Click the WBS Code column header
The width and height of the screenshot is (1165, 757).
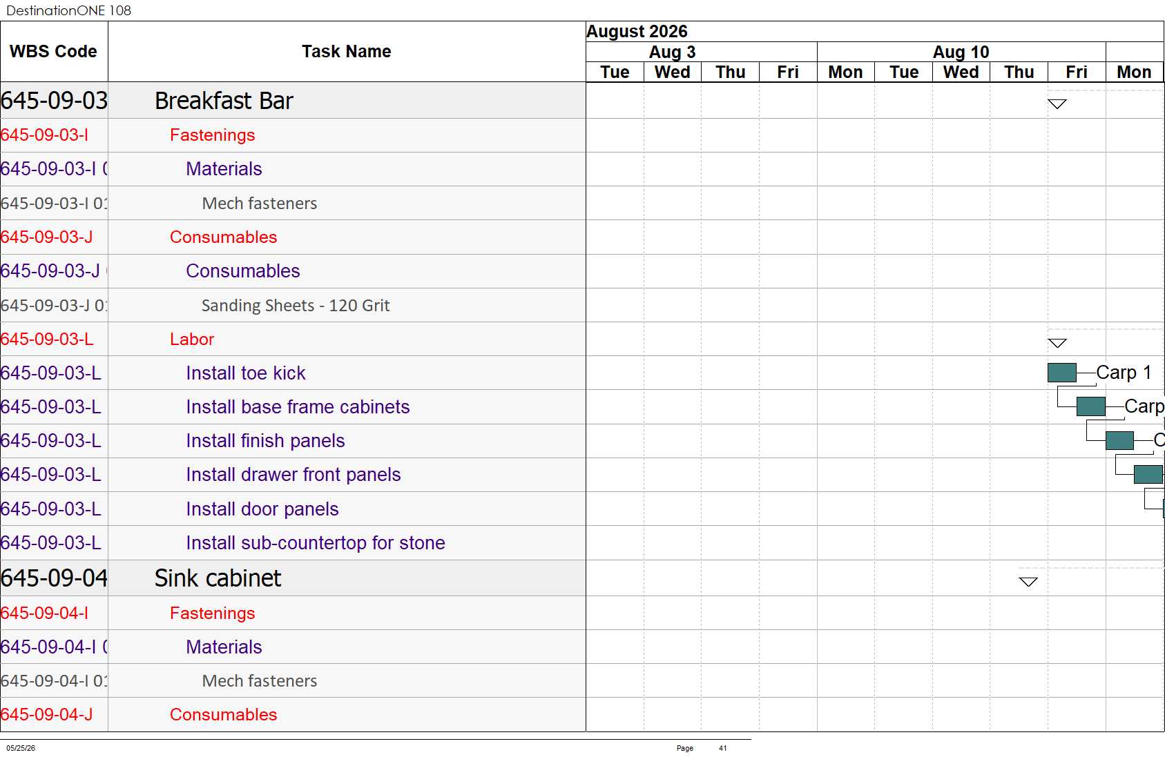(x=54, y=52)
